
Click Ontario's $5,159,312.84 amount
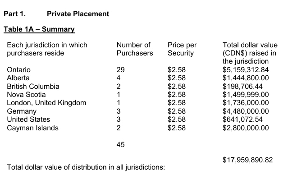[x=246, y=70]
